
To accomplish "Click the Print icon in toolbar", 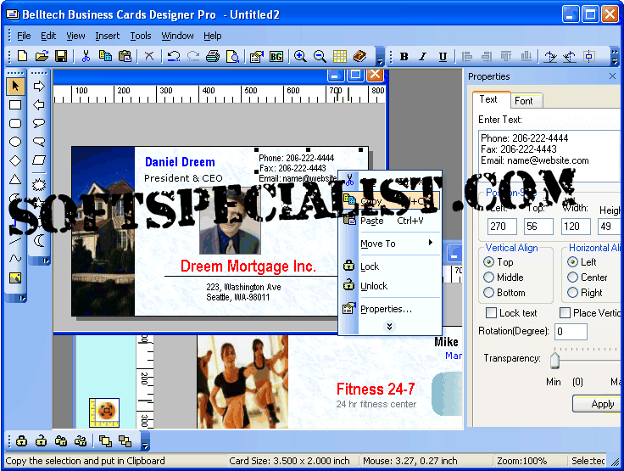I will coord(213,56).
